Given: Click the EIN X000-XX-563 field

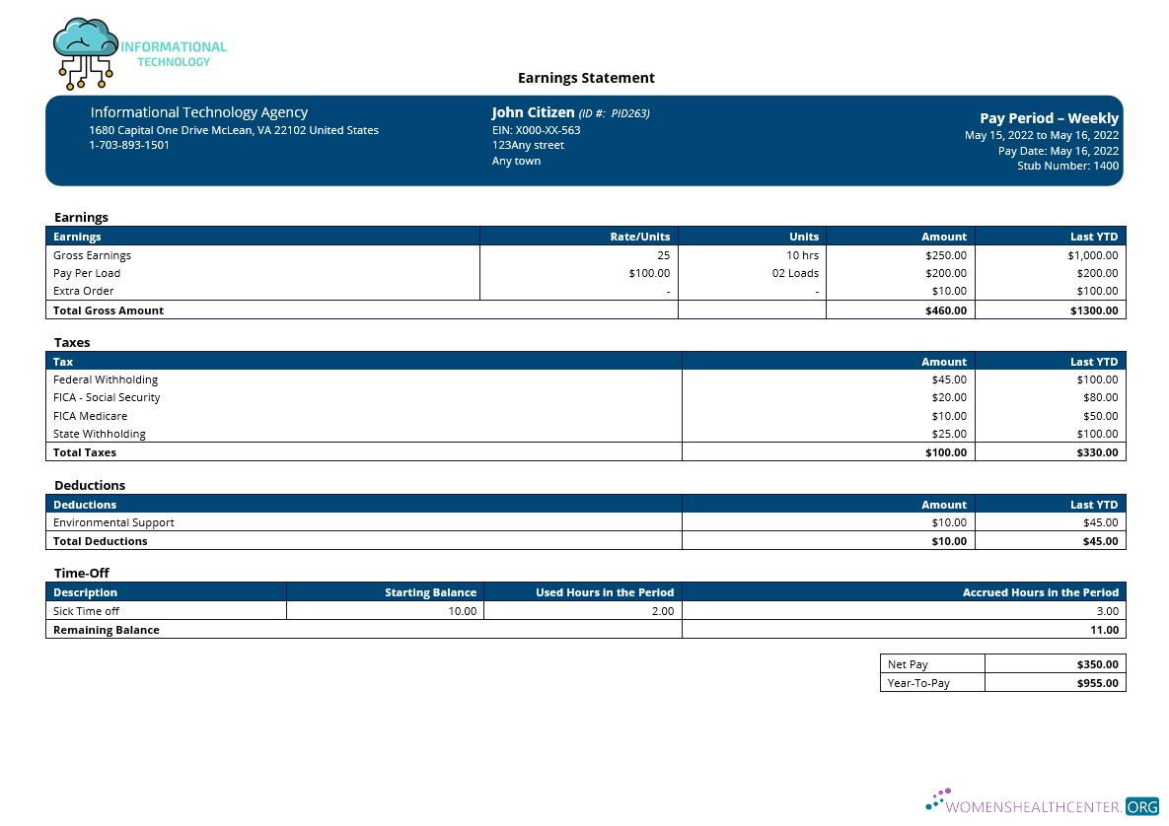Looking at the screenshot, I should [536, 129].
